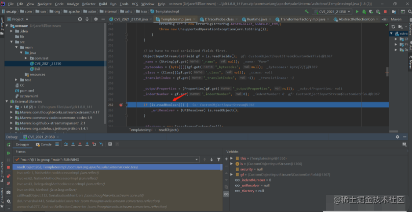The width and height of the screenshot is (412, 212).
Task: Add new watch plus icon in Variables
Action: click(x=226, y=159)
